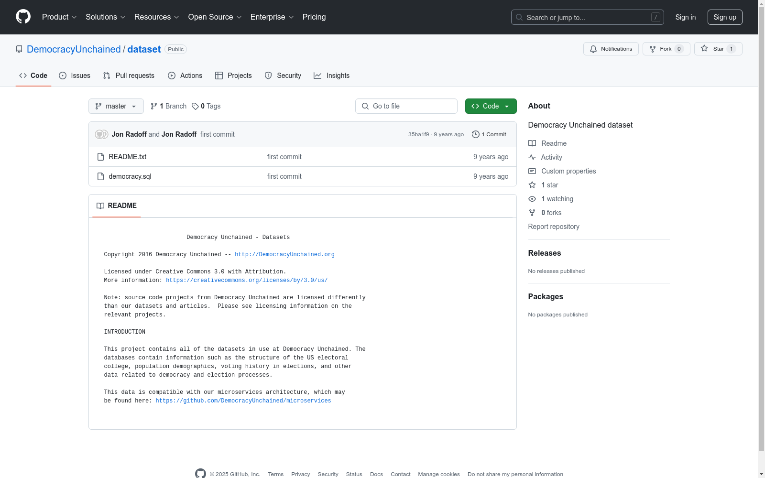Screen dimensions: 765x478
Task: Click the eye icon beside 1 watching
Action: tap(532, 199)
